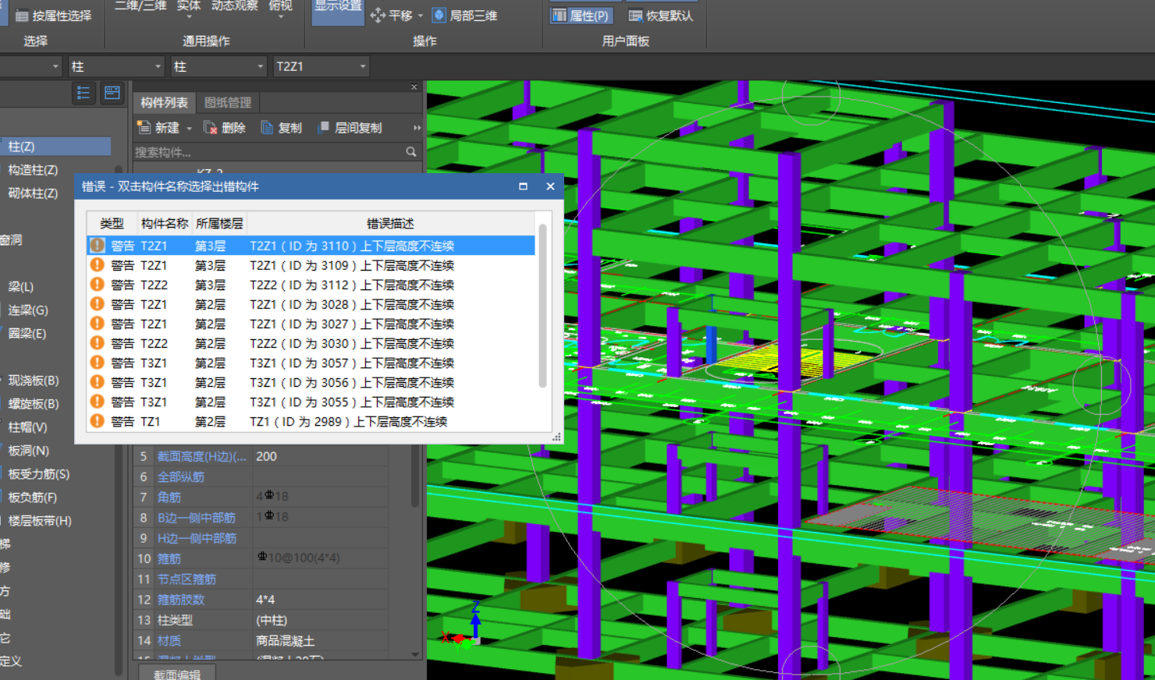The width and height of the screenshot is (1155, 680).
Task: Close the 错误 dialog
Action: click(550, 186)
